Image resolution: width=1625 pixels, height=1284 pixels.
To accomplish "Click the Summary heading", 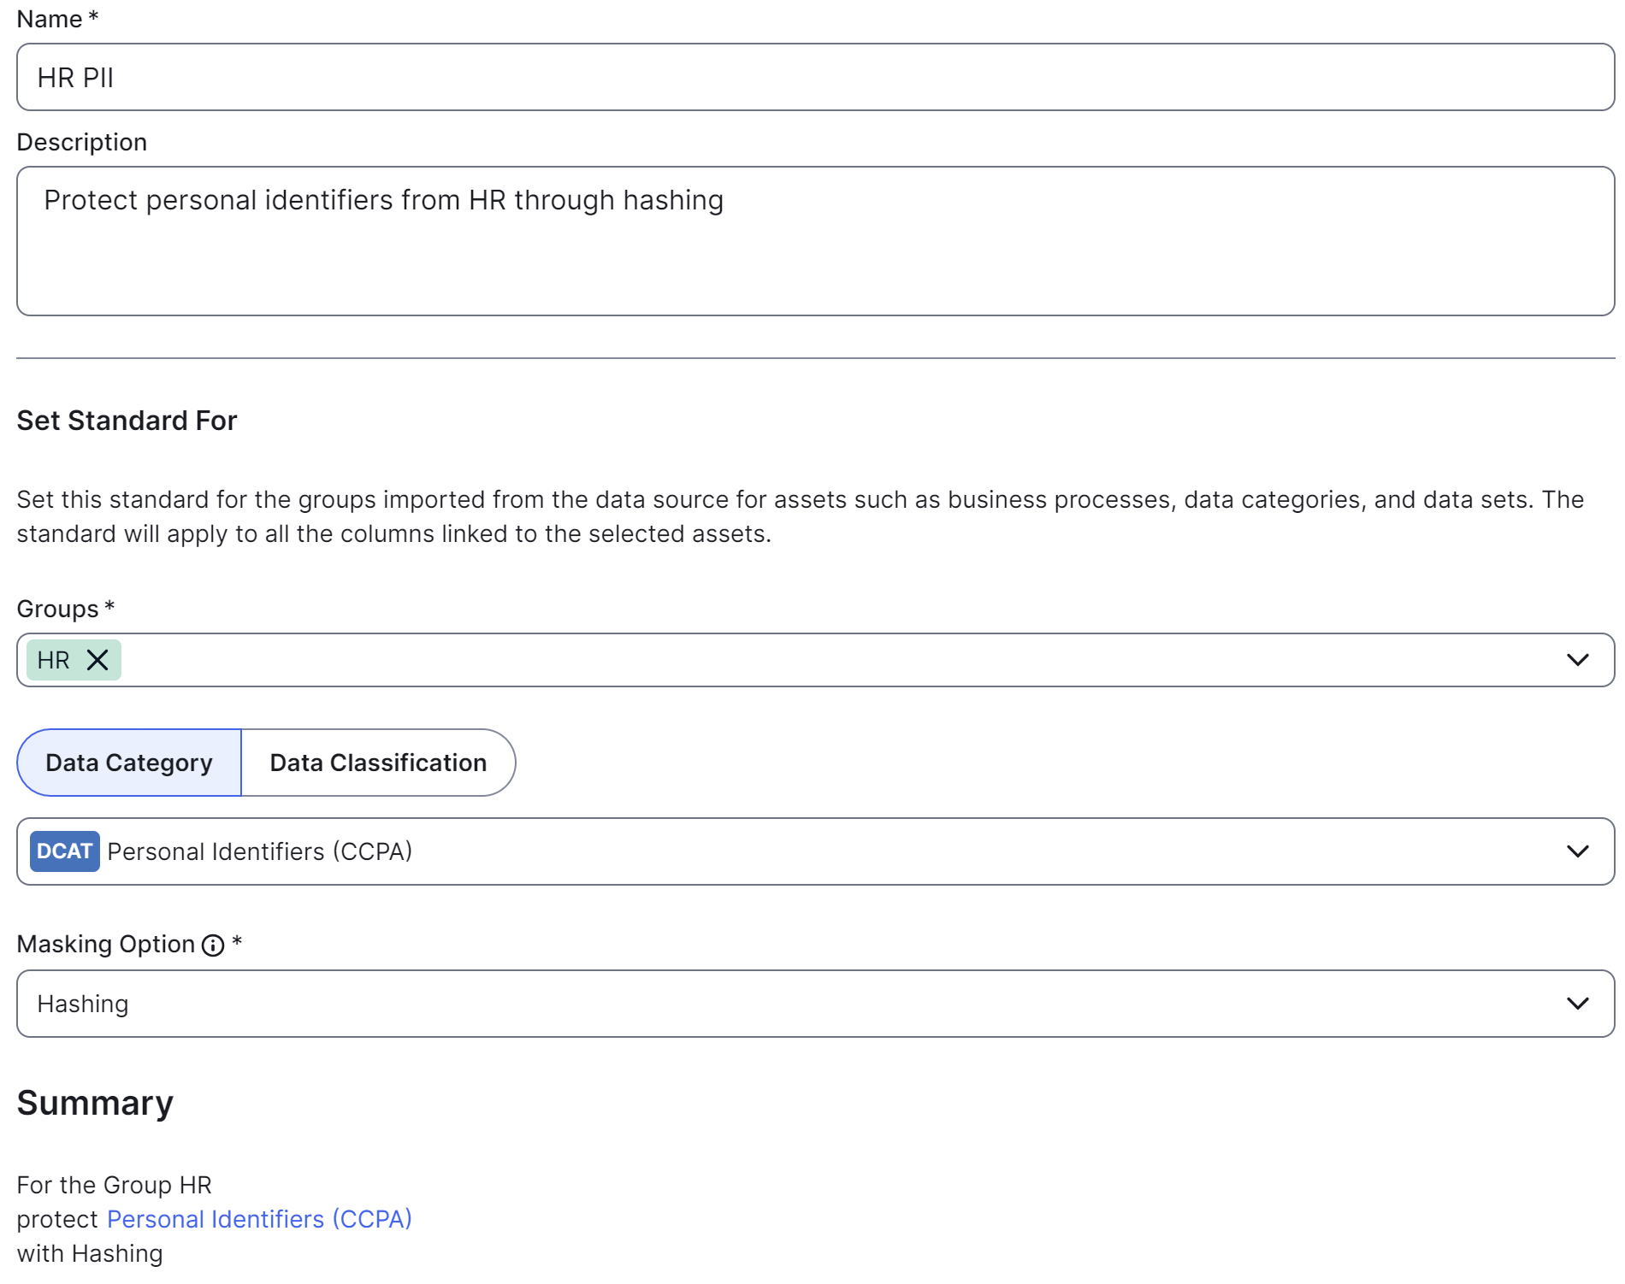I will click(94, 1103).
